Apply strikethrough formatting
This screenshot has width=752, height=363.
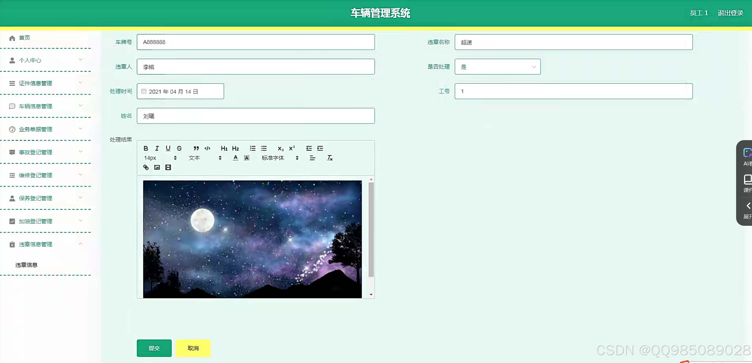pos(179,148)
